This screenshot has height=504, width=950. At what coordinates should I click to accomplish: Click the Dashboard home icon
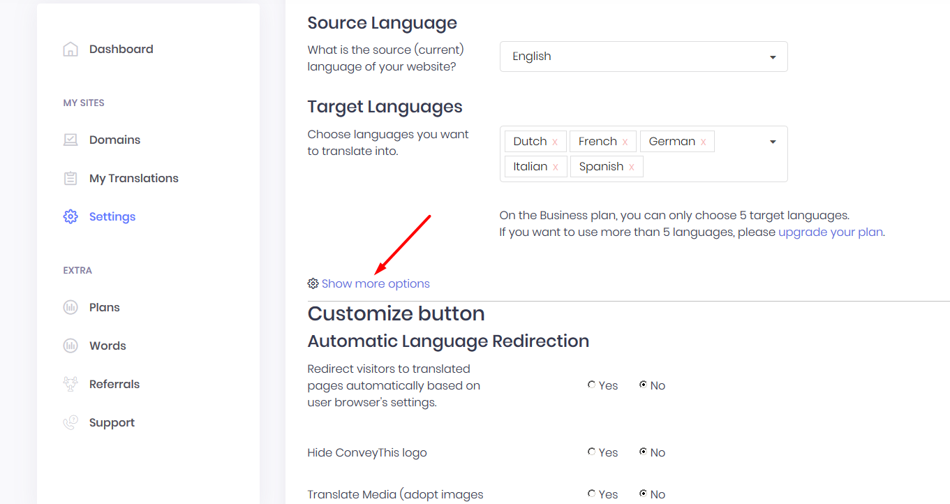70,49
